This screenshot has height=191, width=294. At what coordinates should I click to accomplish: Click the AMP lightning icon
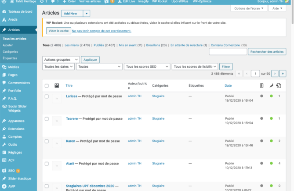[x=4, y=187]
